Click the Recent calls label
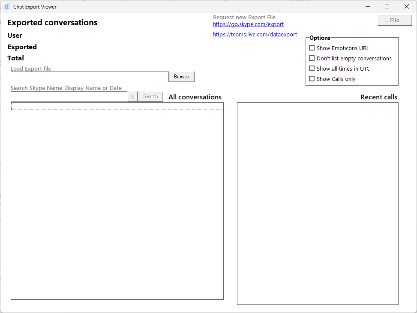 click(379, 97)
